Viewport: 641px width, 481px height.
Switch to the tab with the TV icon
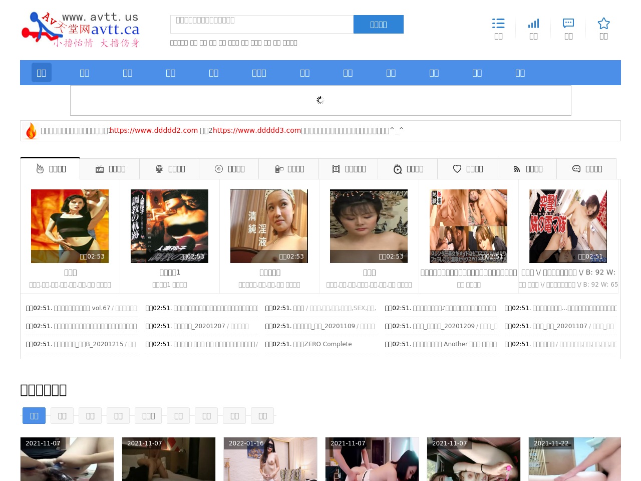(x=110, y=169)
